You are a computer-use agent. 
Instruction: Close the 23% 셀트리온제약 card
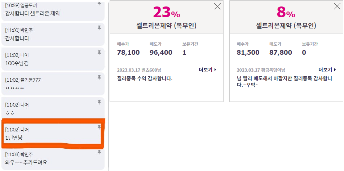click(217, 6)
